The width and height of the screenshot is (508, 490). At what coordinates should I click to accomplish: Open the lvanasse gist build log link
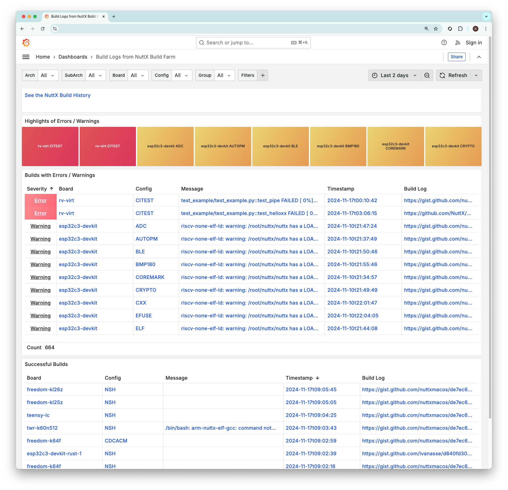[x=417, y=454]
